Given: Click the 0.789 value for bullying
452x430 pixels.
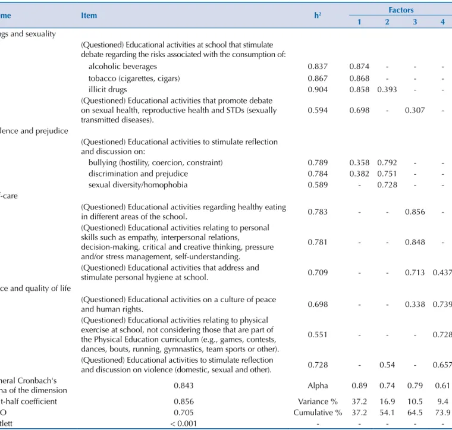Looking at the screenshot, I should [x=318, y=163].
